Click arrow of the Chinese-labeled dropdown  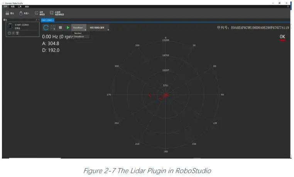click(x=108, y=30)
